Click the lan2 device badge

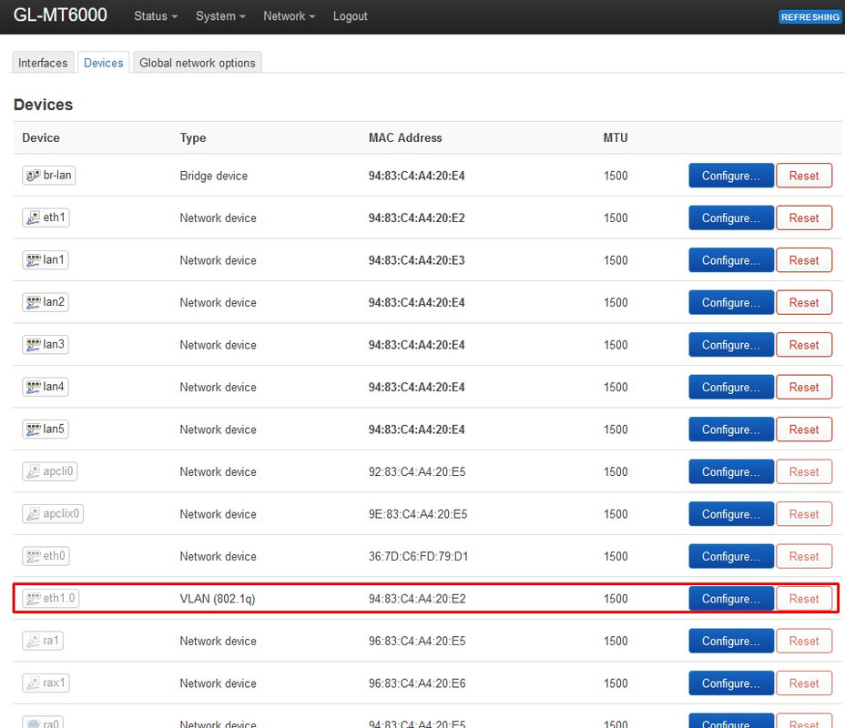pos(46,302)
